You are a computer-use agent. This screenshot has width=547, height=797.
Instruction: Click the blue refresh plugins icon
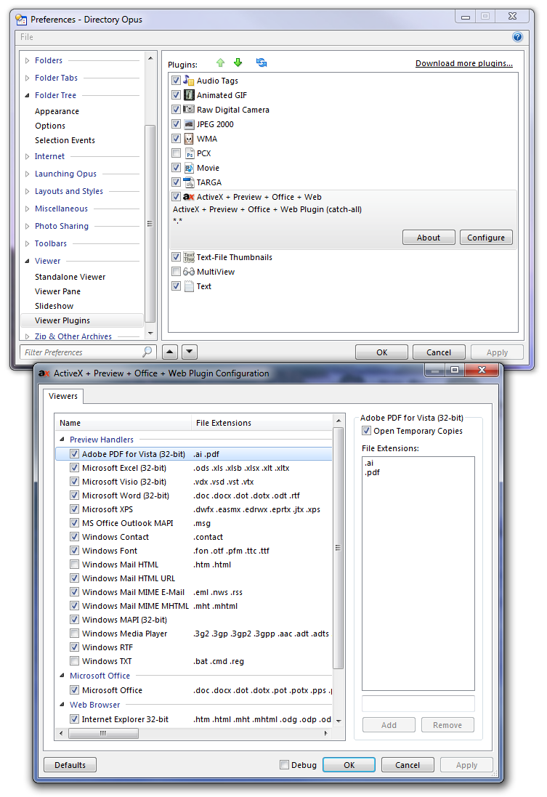pos(262,62)
